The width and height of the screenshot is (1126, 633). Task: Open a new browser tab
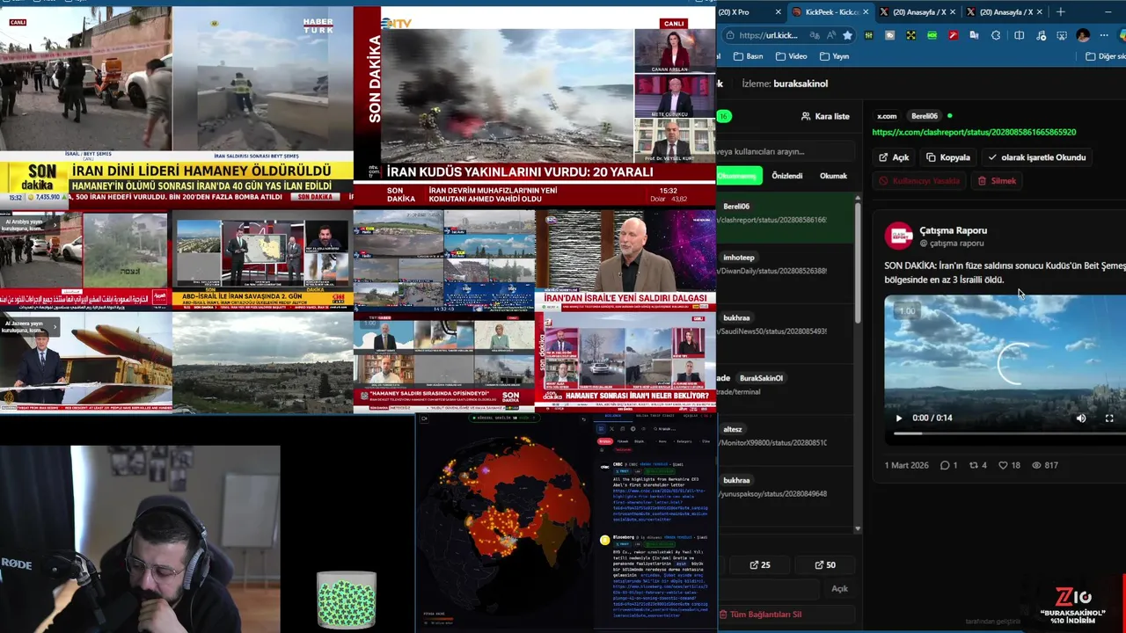tap(1061, 12)
